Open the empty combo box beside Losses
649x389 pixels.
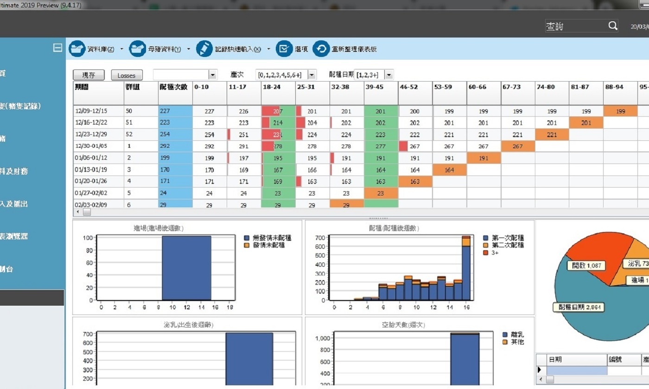coord(212,75)
